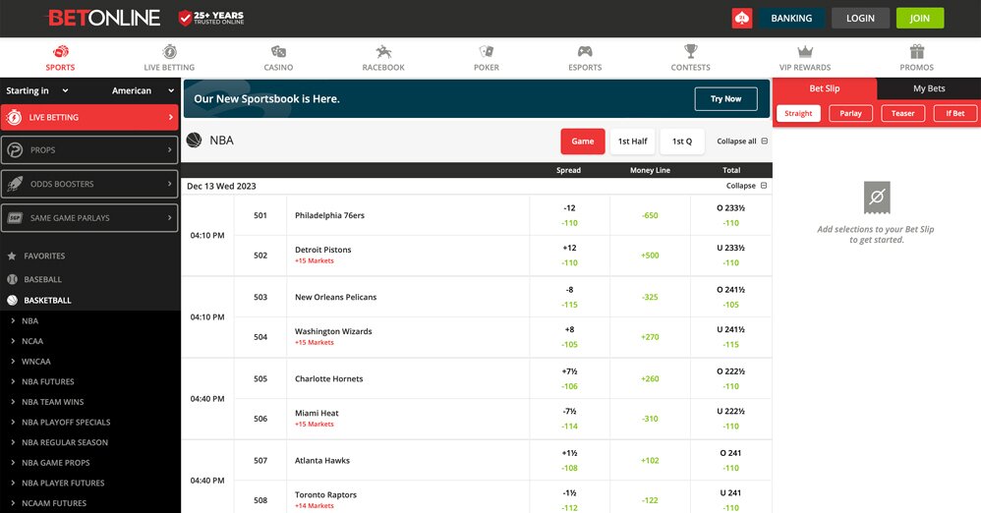Image resolution: width=981 pixels, height=513 pixels.
Task: Select Philadelphia 76ers -650 money line
Action: pos(650,215)
